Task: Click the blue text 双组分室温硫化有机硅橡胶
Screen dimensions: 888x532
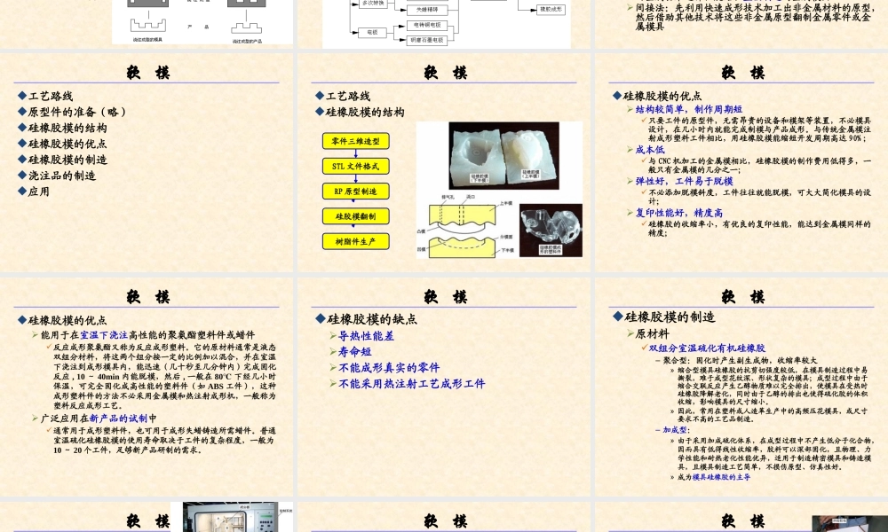Action: 707,348
